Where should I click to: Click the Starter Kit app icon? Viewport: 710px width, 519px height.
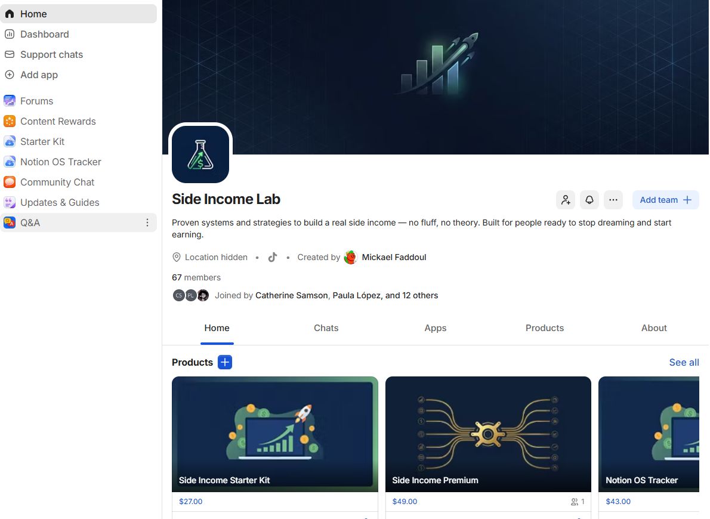[10, 142]
